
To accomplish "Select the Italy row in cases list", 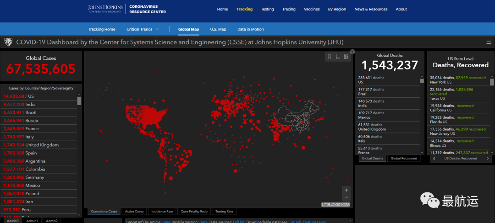I will [39, 137].
